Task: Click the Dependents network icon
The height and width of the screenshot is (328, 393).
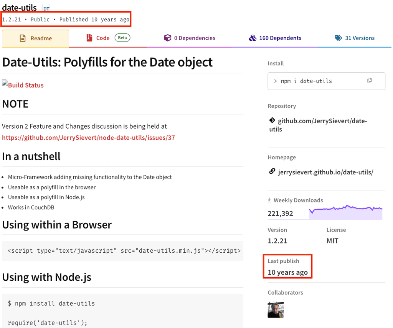Action: coord(253,38)
